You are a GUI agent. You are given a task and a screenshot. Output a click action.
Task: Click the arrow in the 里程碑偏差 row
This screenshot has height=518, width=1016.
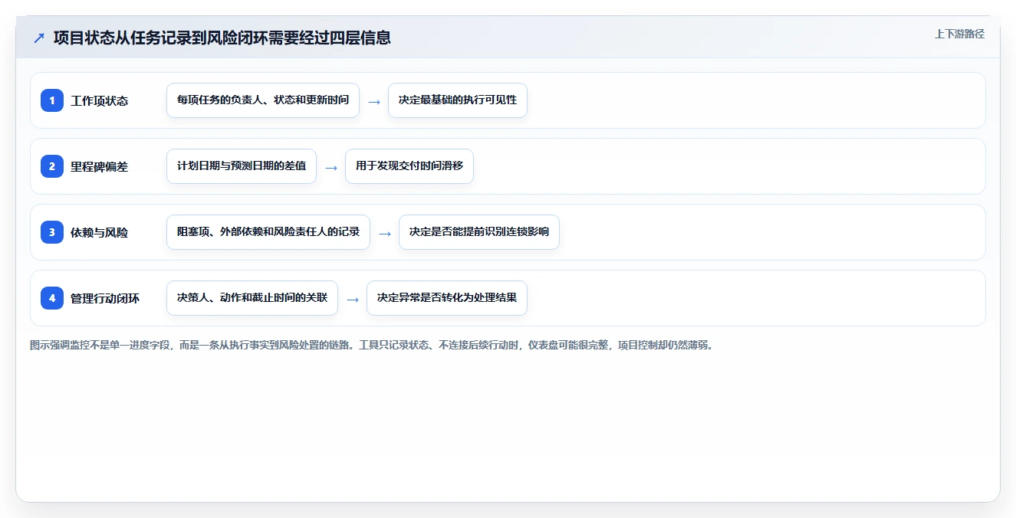[331, 167]
